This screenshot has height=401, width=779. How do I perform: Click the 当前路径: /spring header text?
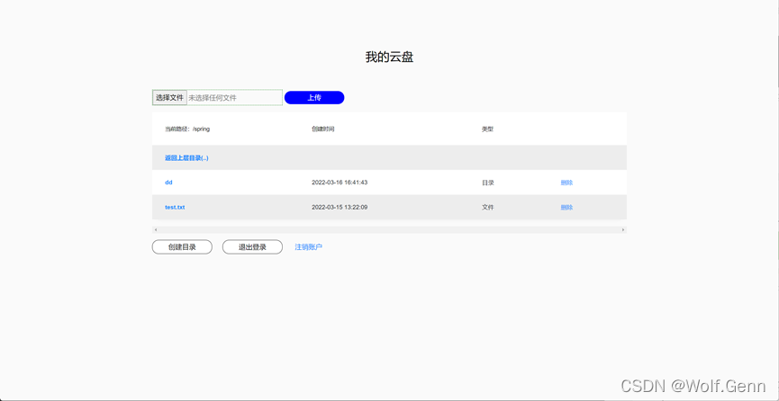point(187,129)
